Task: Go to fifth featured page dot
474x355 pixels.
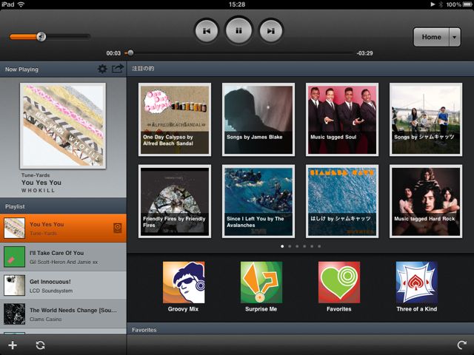Action: coord(312,246)
